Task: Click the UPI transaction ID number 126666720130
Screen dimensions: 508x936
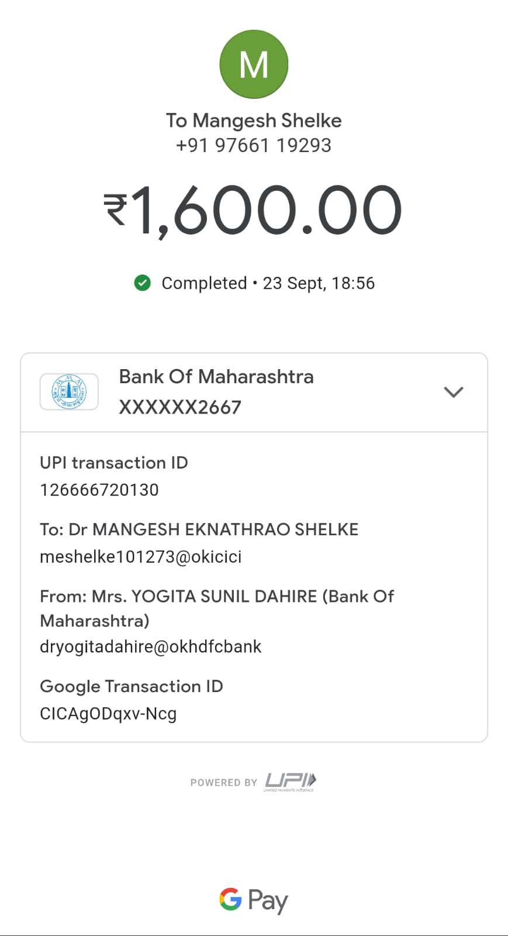Action: pyautogui.click(x=99, y=490)
